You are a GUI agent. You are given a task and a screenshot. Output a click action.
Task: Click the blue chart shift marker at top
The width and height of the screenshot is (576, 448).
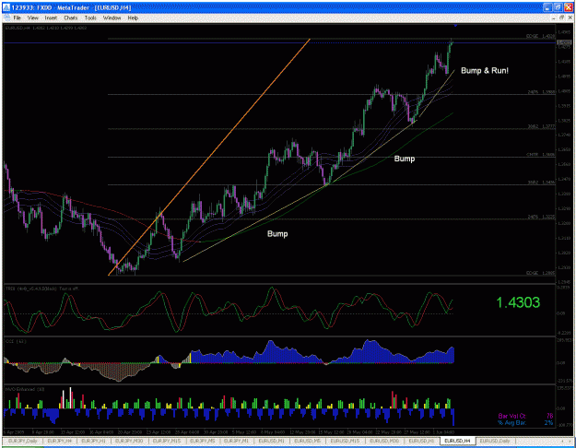click(x=455, y=26)
